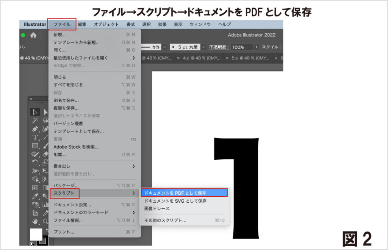Click the Home icon

click(x=33, y=35)
